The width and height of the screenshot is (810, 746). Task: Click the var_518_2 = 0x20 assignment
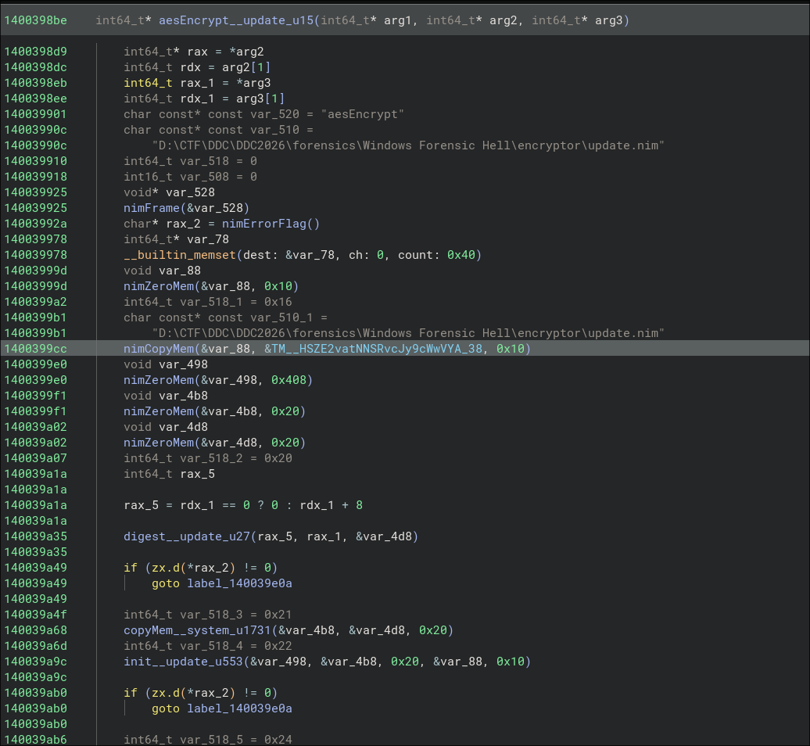(208, 458)
